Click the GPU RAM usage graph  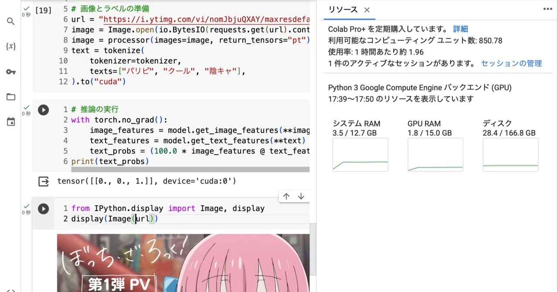tap(435, 155)
